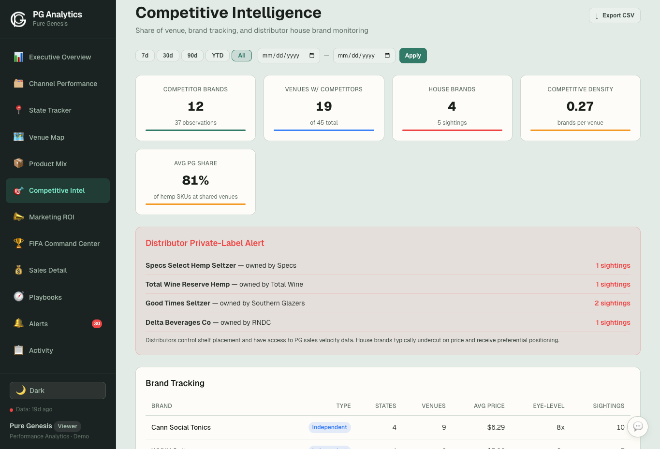Open the chat bubble in bottom corner
This screenshot has width=660, height=449.
[x=637, y=427]
